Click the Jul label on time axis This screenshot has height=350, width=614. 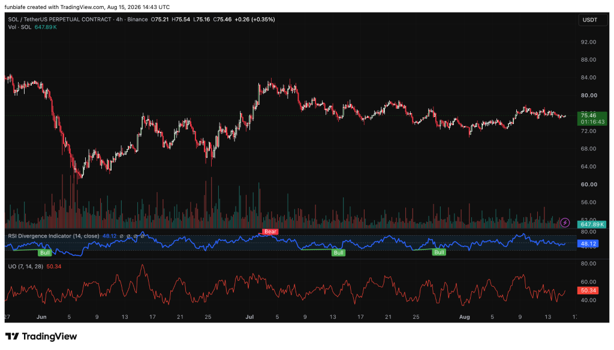249,317
